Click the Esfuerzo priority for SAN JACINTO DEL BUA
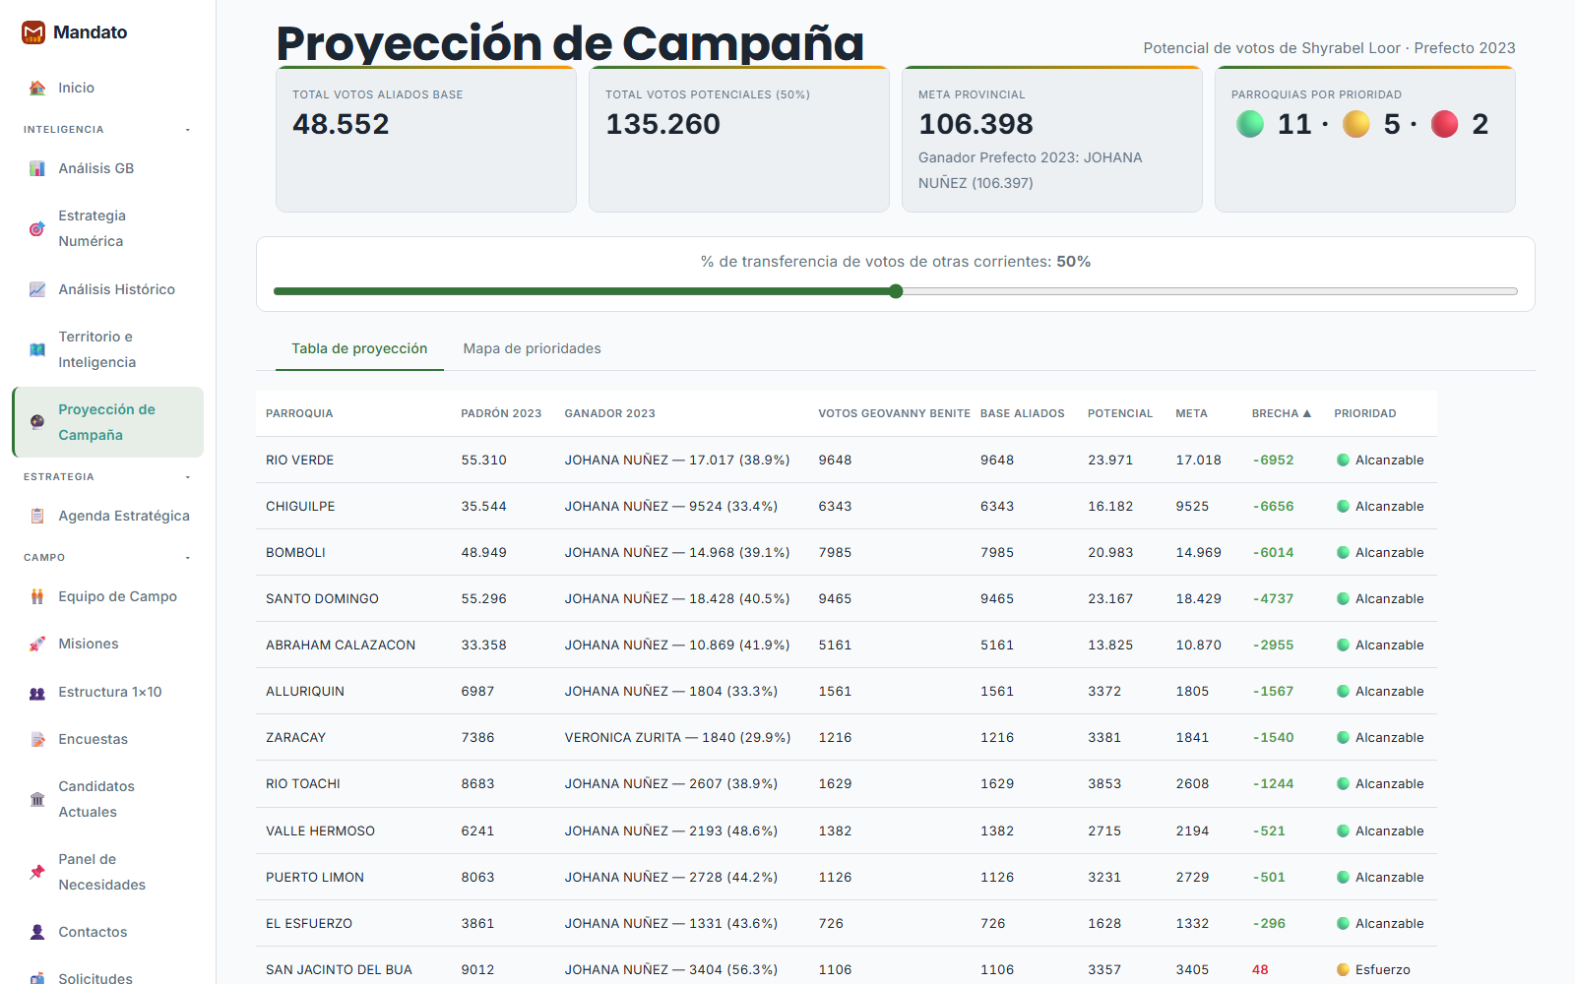This screenshot has height=984, width=1575. [x=1373, y=969]
